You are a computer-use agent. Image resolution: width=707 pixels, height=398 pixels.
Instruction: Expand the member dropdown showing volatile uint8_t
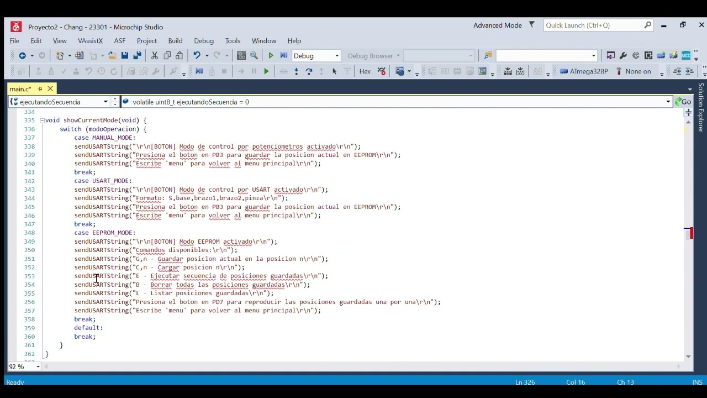(668, 102)
